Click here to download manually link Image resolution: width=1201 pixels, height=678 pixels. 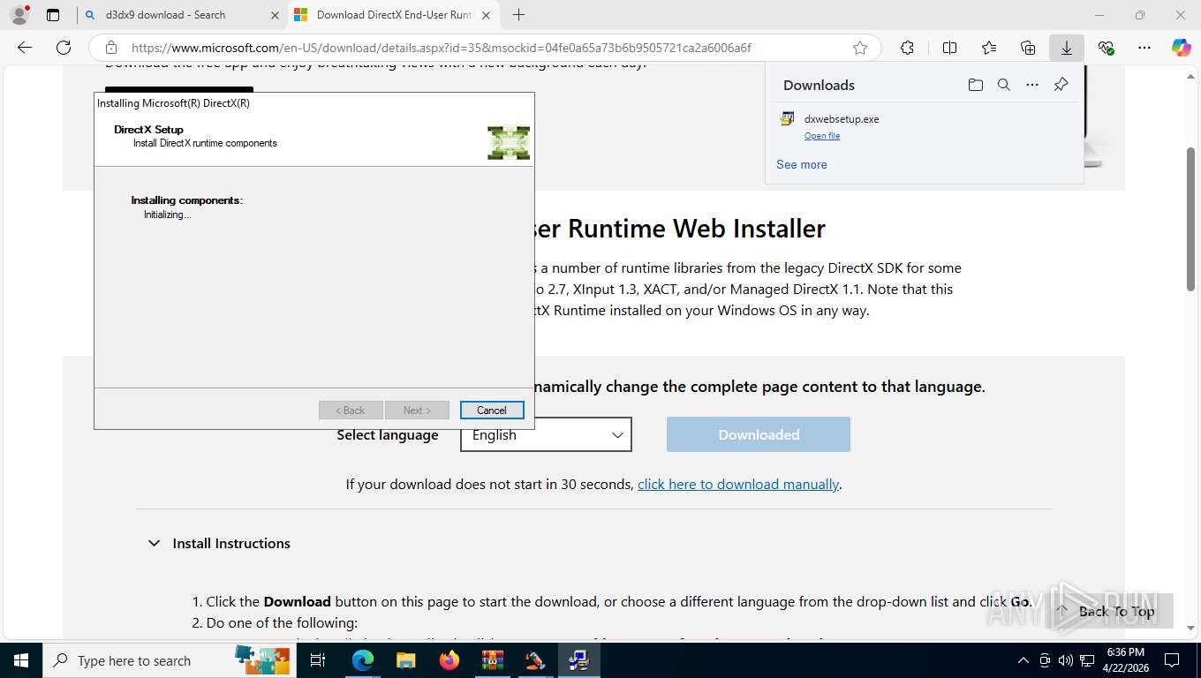click(738, 484)
